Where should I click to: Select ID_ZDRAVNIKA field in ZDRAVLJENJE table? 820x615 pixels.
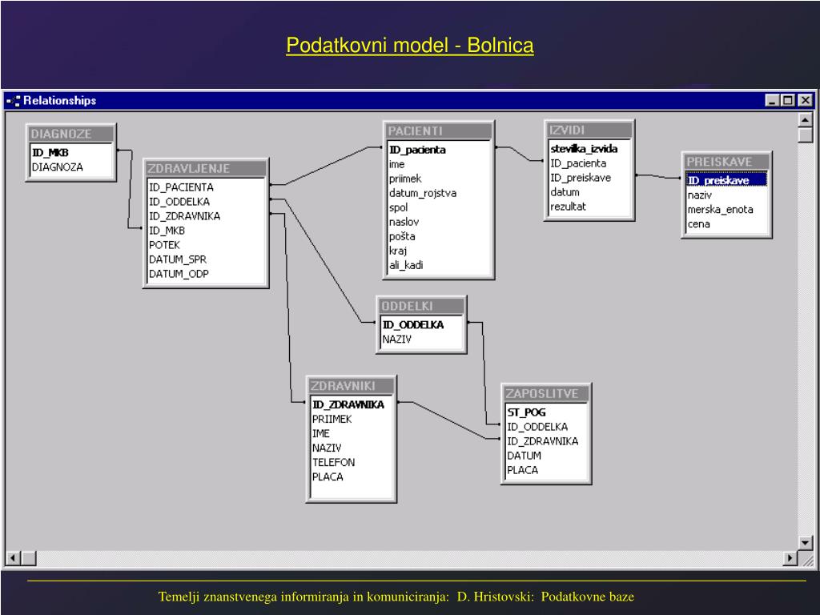point(185,216)
